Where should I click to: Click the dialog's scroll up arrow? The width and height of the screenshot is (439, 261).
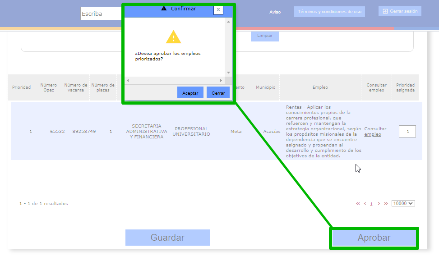[x=228, y=22]
